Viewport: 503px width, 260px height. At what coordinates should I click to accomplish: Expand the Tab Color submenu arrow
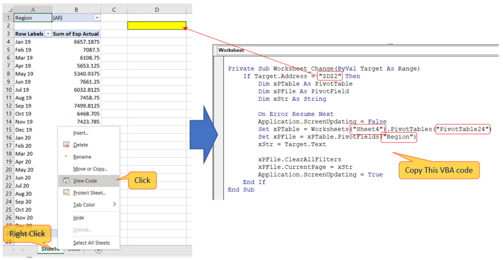tap(115, 204)
